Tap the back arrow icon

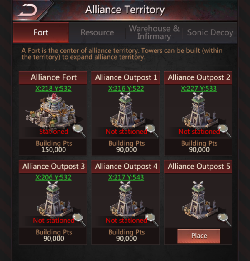pos(28,10)
